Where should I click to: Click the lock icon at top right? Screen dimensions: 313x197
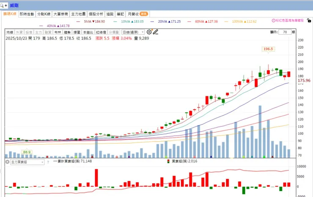click(x=309, y=20)
